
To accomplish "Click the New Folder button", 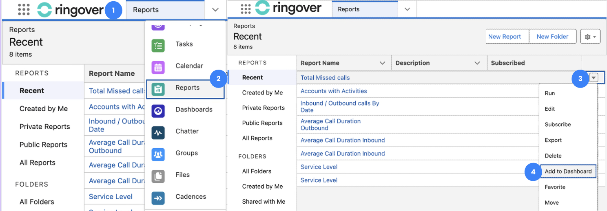I will point(552,37).
